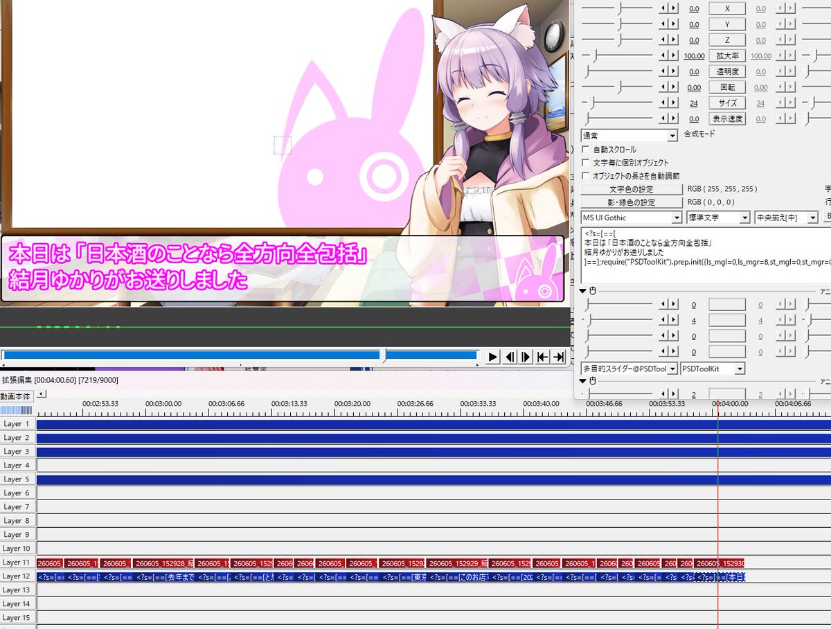831x629 pixels.
Task: Step back one frame in preview
Action: [510, 357]
